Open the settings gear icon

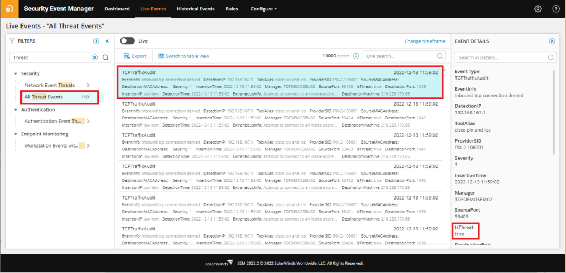click(x=538, y=9)
